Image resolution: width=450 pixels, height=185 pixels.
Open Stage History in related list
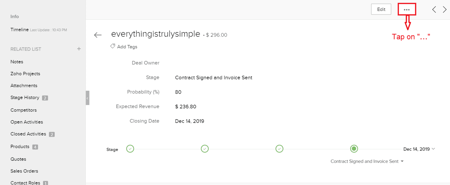coord(25,97)
